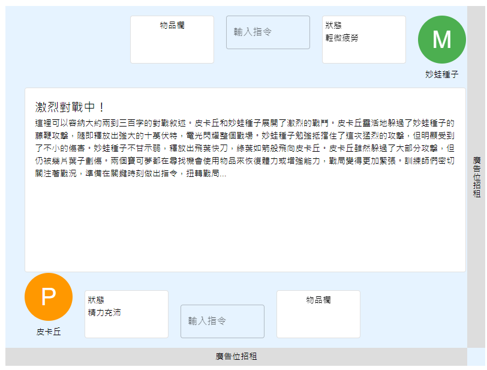The image size is (487, 370).
Task: Select the 狀態 精力充沛 status card
Action: pos(127,314)
